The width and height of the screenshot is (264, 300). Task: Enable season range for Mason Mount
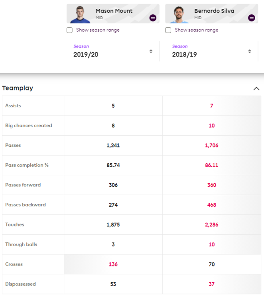pos(69,30)
